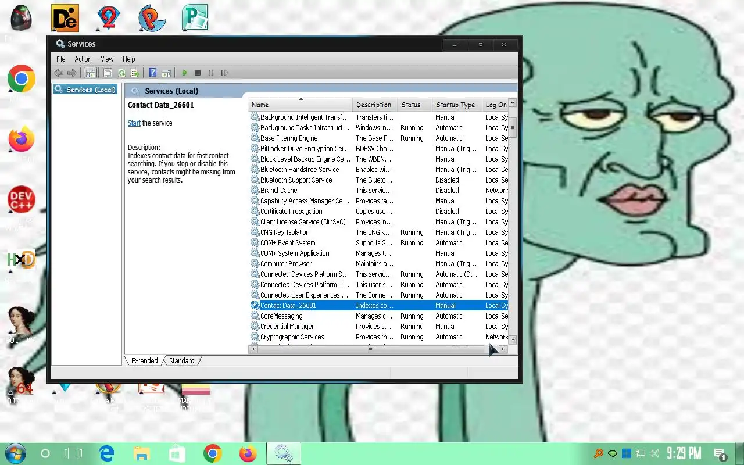Open the notification center icon

[x=720, y=454]
